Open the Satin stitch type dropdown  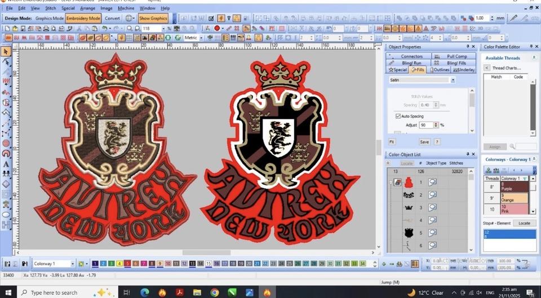(453, 80)
